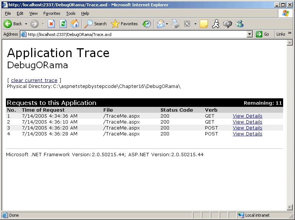The height and width of the screenshot is (220, 295).
Task: Open the History icon
Action: pyautogui.click(x=147, y=24)
